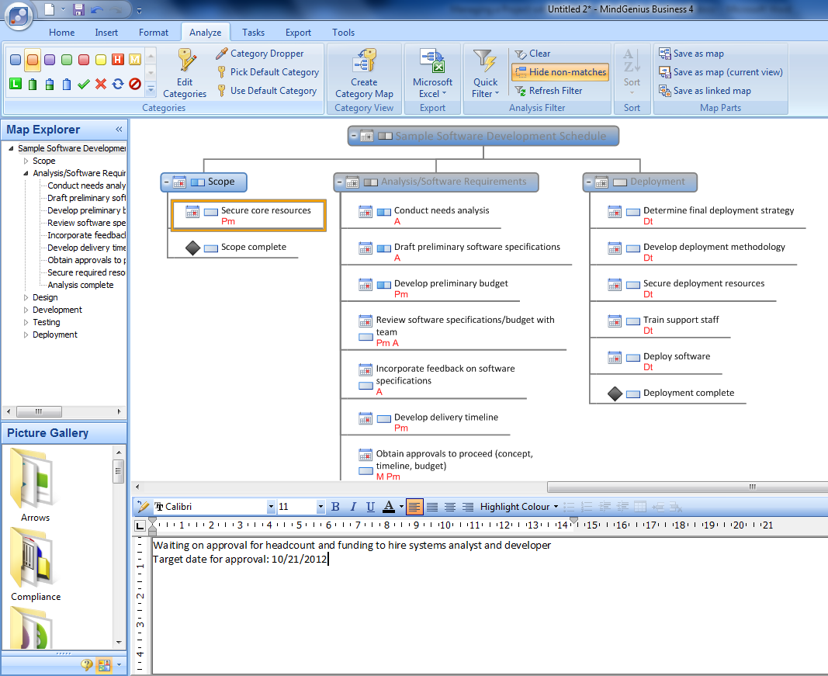Open Highlight Colour dropdown
Image resolution: width=828 pixels, height=676 pixels.
(x=519, y=507)
